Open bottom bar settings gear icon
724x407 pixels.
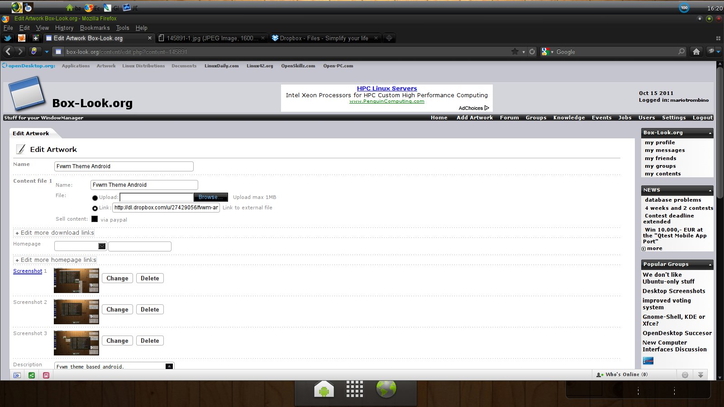pyautogui.click(x=685, y=375)
